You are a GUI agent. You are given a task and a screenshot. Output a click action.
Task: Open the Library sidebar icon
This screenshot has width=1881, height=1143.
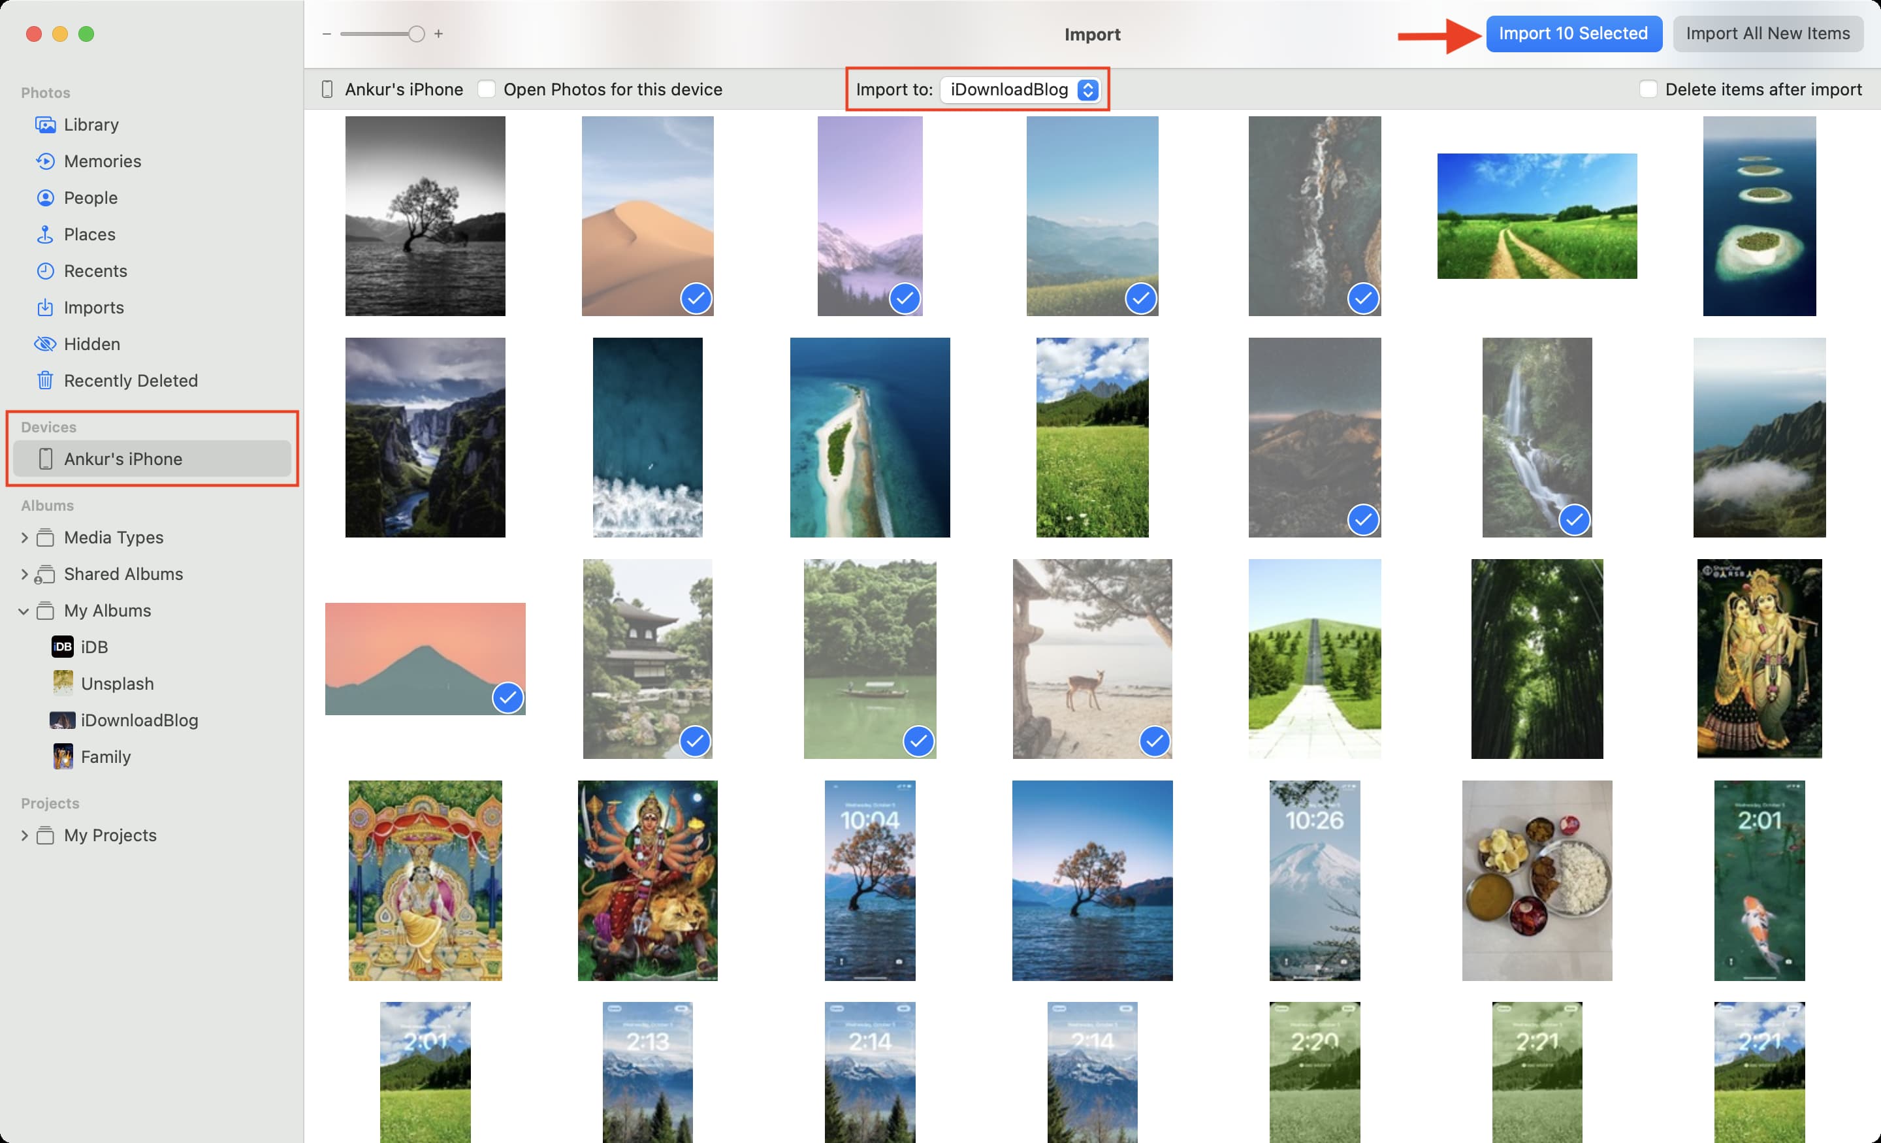[x=46, y=125]
